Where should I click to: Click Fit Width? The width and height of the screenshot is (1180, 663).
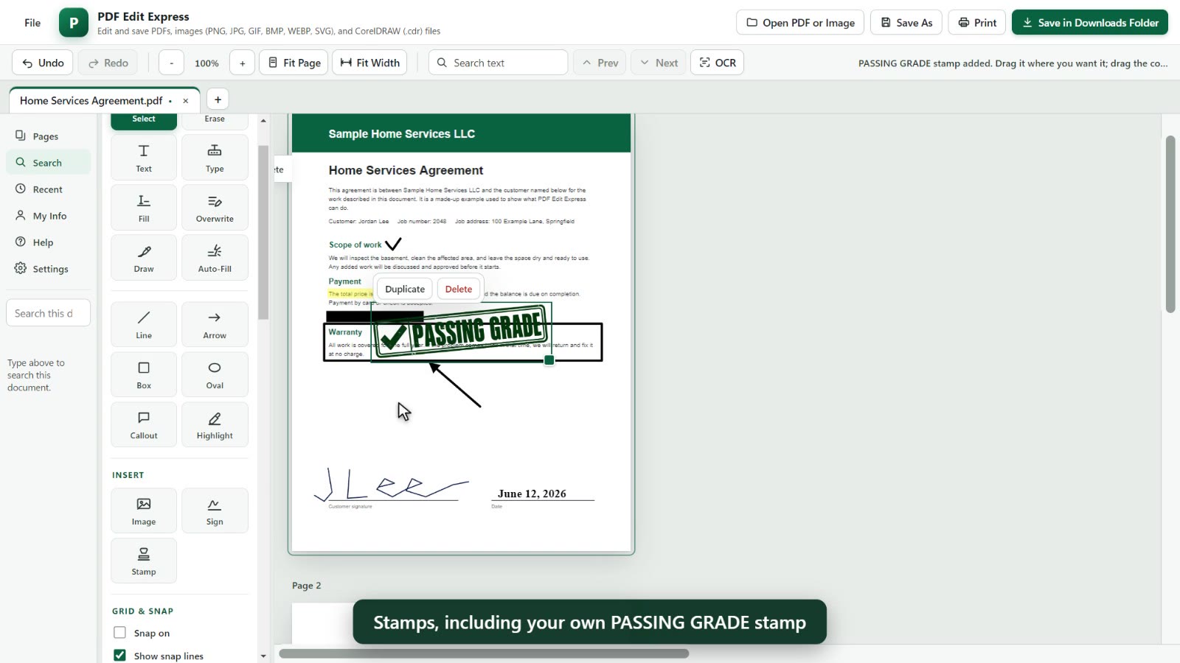click(x=369, y=63)
